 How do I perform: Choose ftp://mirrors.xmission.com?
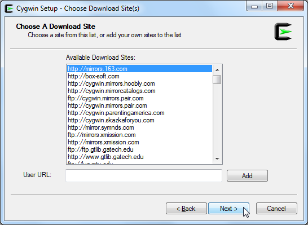click(140, 135)
